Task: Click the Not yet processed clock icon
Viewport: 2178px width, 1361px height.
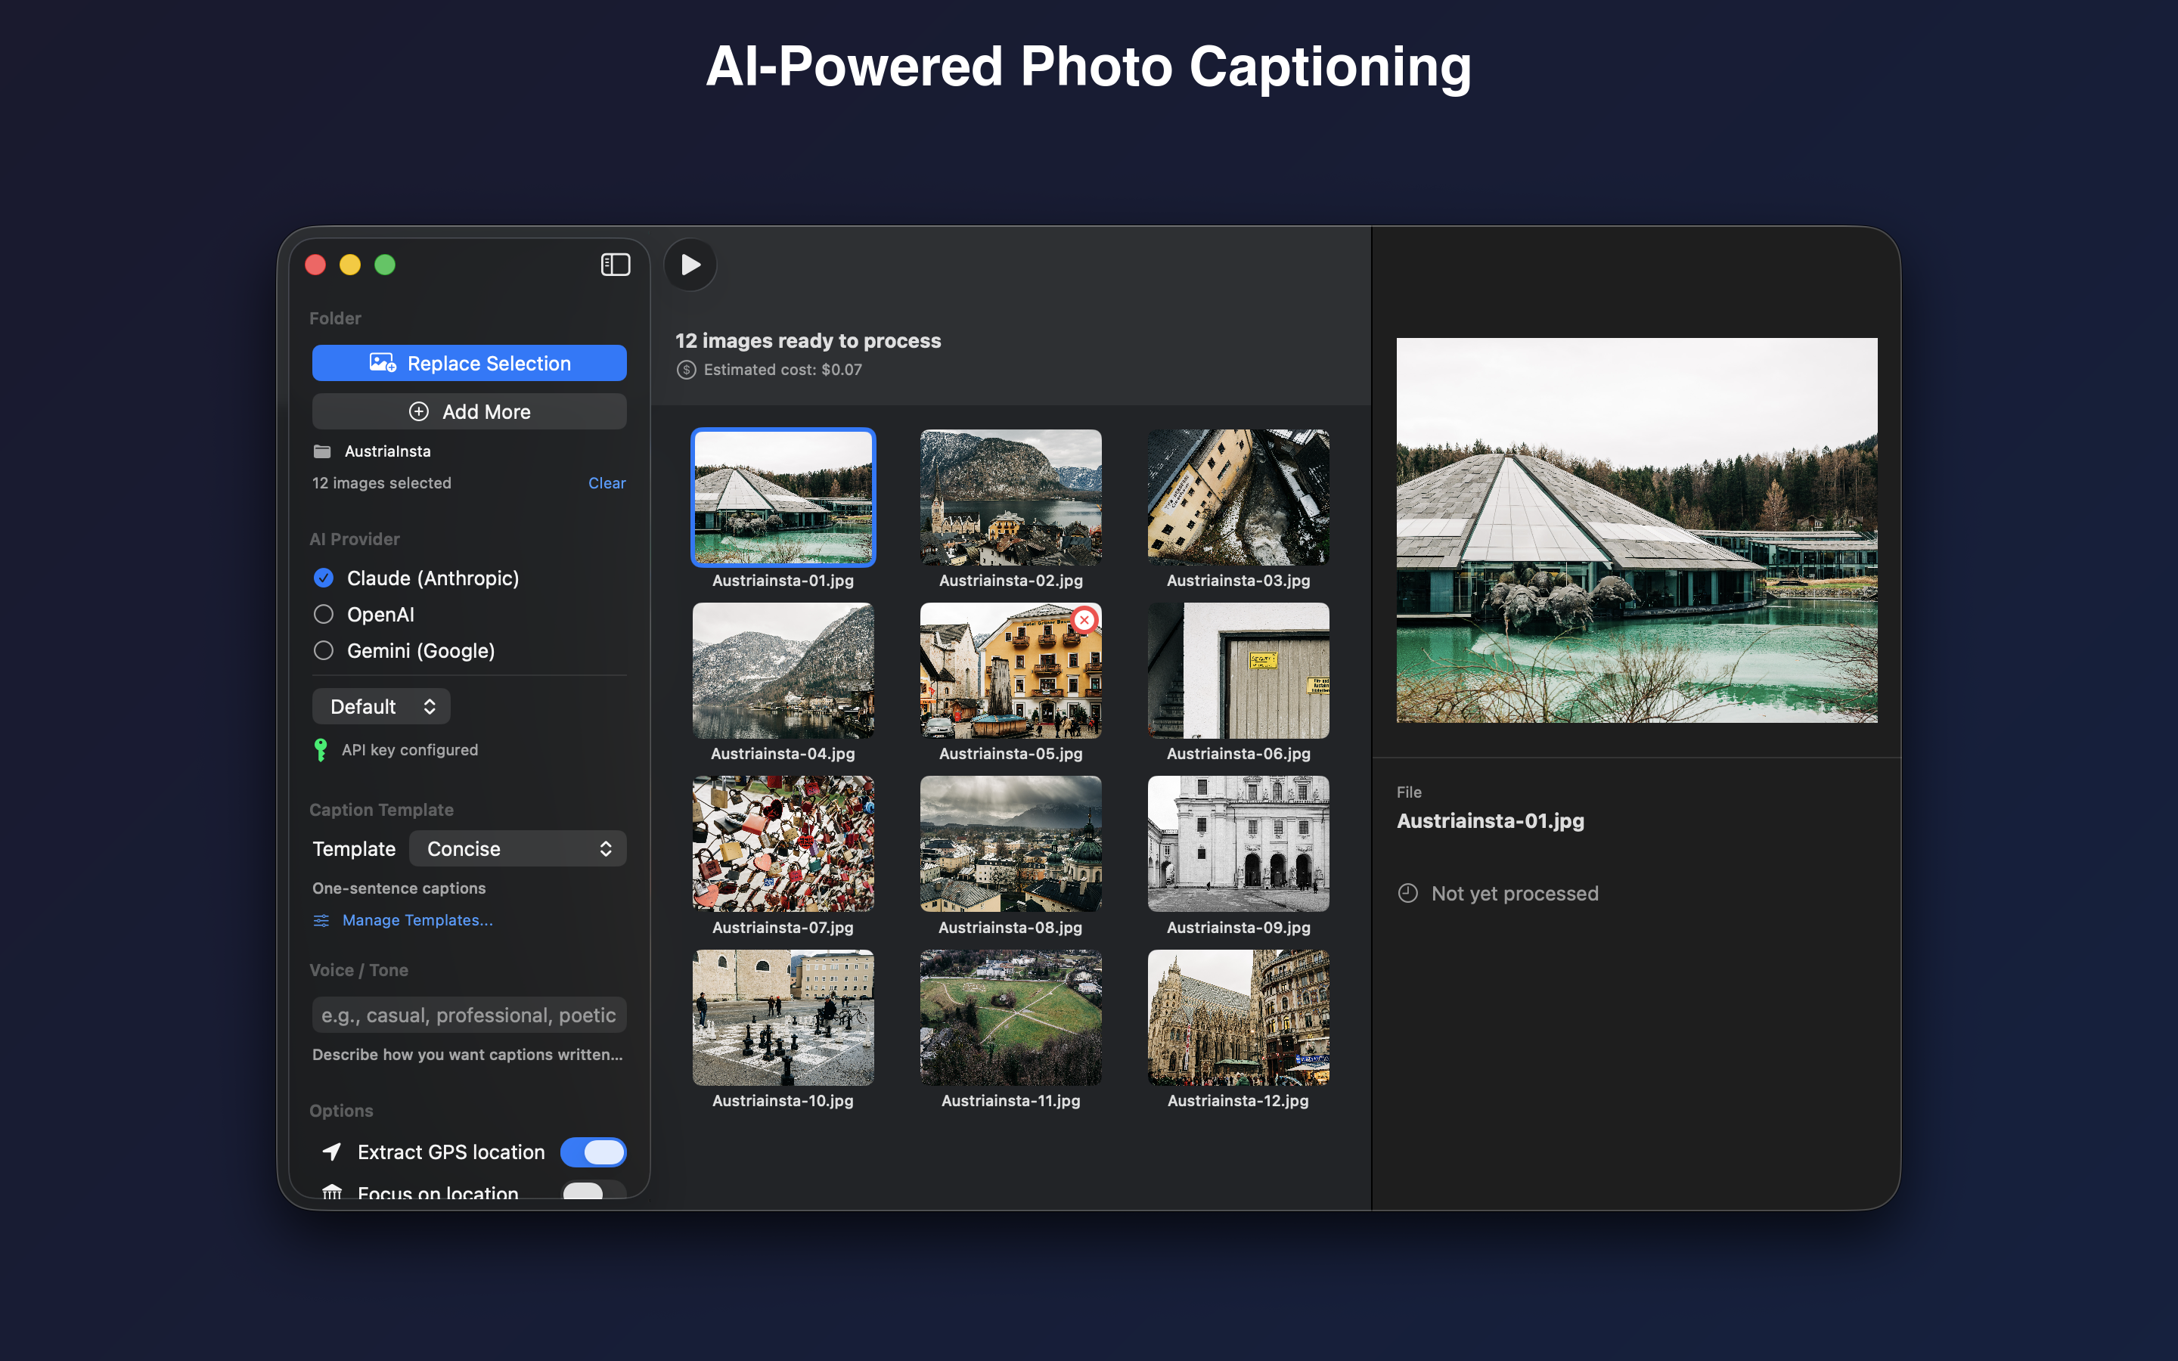Action: tap(1408, 894)
